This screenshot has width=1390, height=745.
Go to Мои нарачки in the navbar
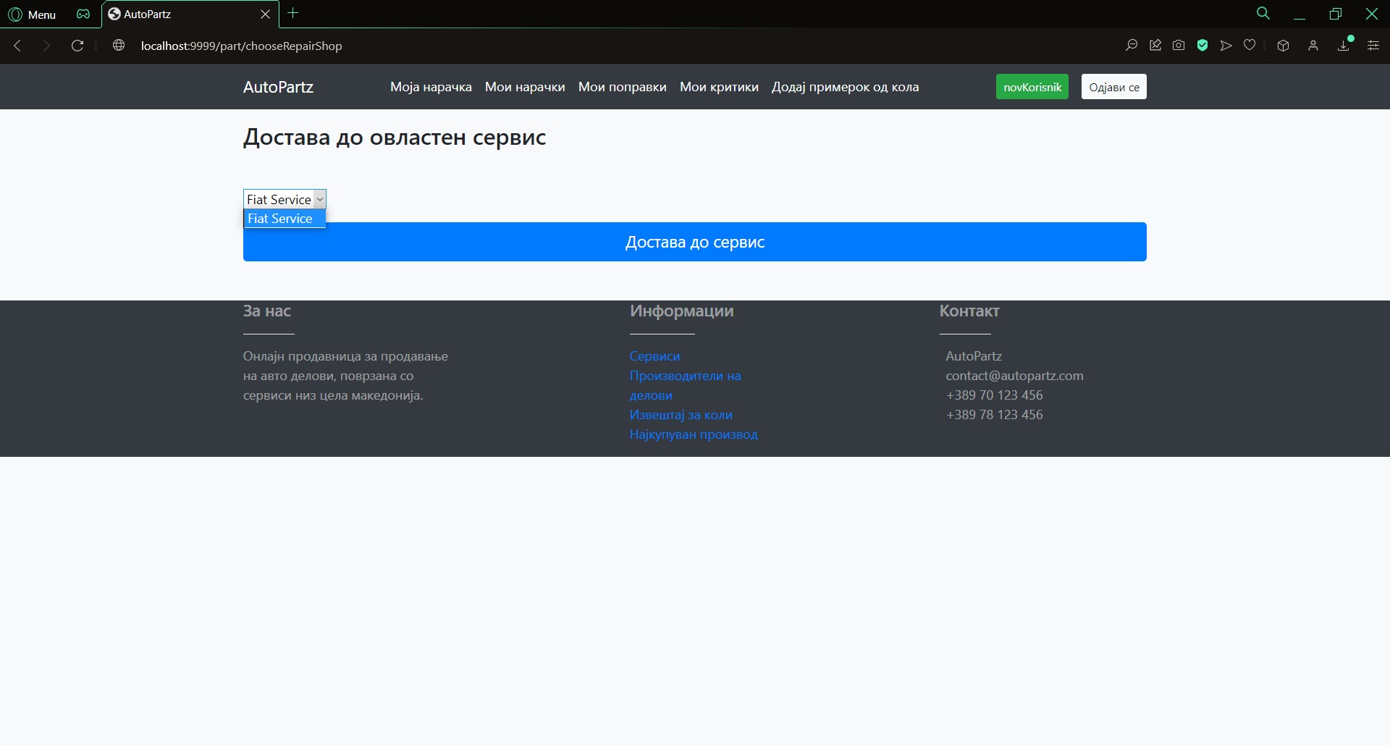[x=525, y=87]
